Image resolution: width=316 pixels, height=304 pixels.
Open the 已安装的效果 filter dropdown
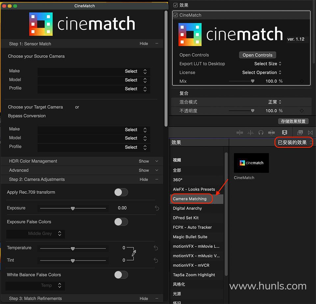click(x=294, y=142)
